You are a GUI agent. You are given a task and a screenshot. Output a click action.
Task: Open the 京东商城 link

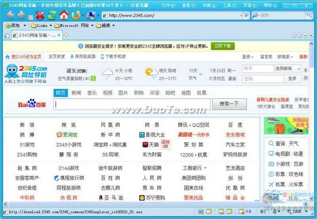coord(235,135)
